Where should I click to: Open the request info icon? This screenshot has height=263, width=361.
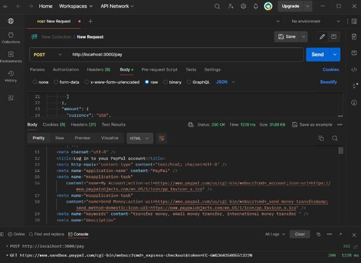point(354,103)
